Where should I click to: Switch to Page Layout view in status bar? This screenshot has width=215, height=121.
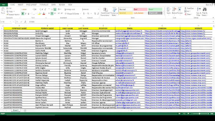(184, 114)
